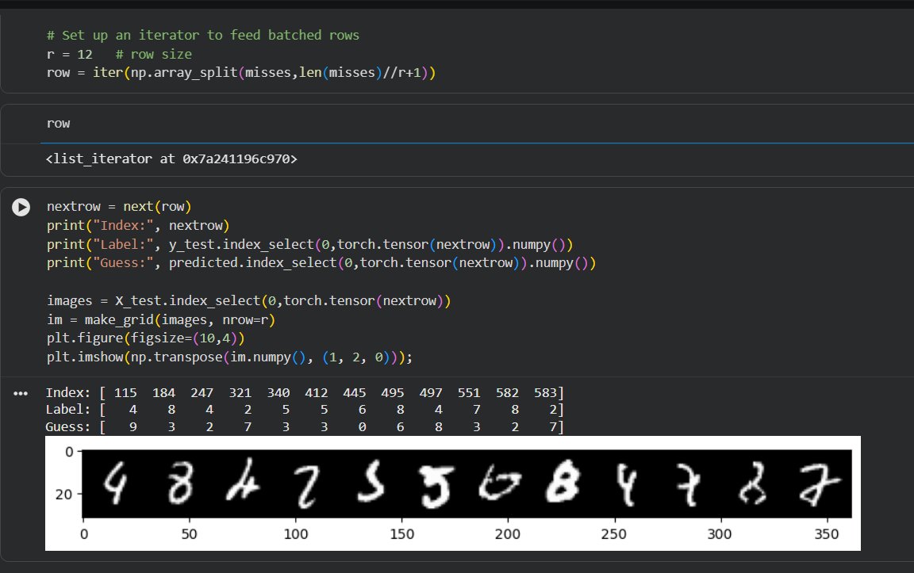Screen dimensions: 914x573
Task: Click the Index value 583 in output
Action: pyautogui.click(x=545, y=393)
